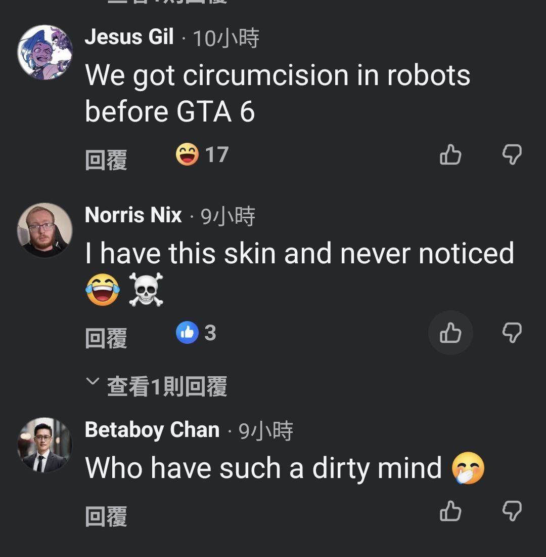Visit Jesus Gil's profile via name
546x557 pixels.
129,37
